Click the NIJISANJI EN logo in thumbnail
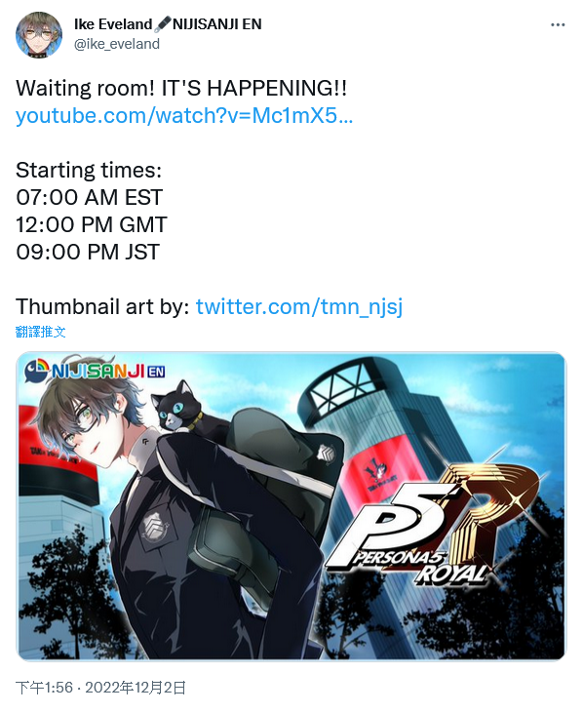583x713 pixels. (95, 370)
